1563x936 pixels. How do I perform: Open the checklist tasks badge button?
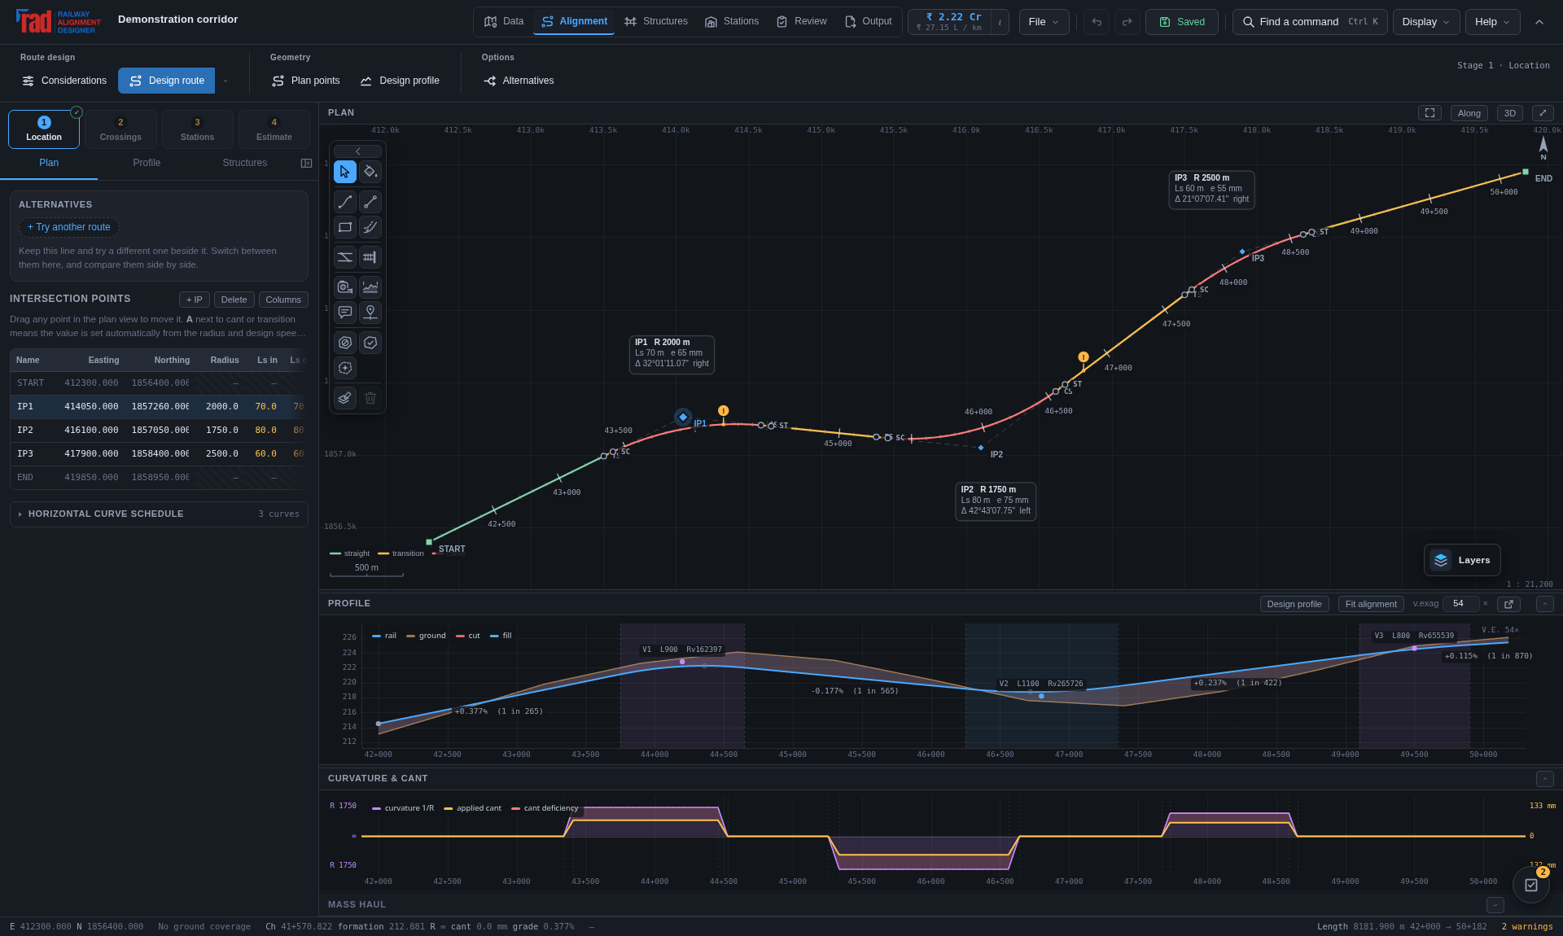tap(1530, 885)
